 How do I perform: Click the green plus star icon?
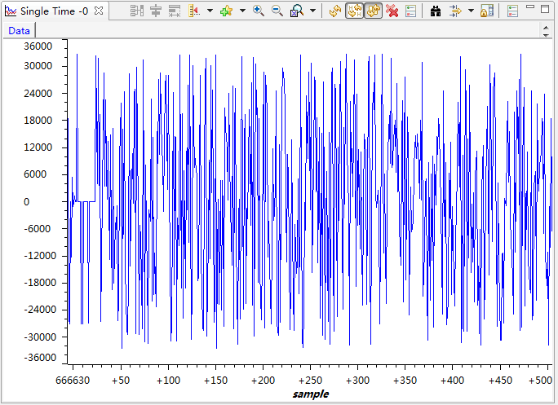[x=226, y=11]
